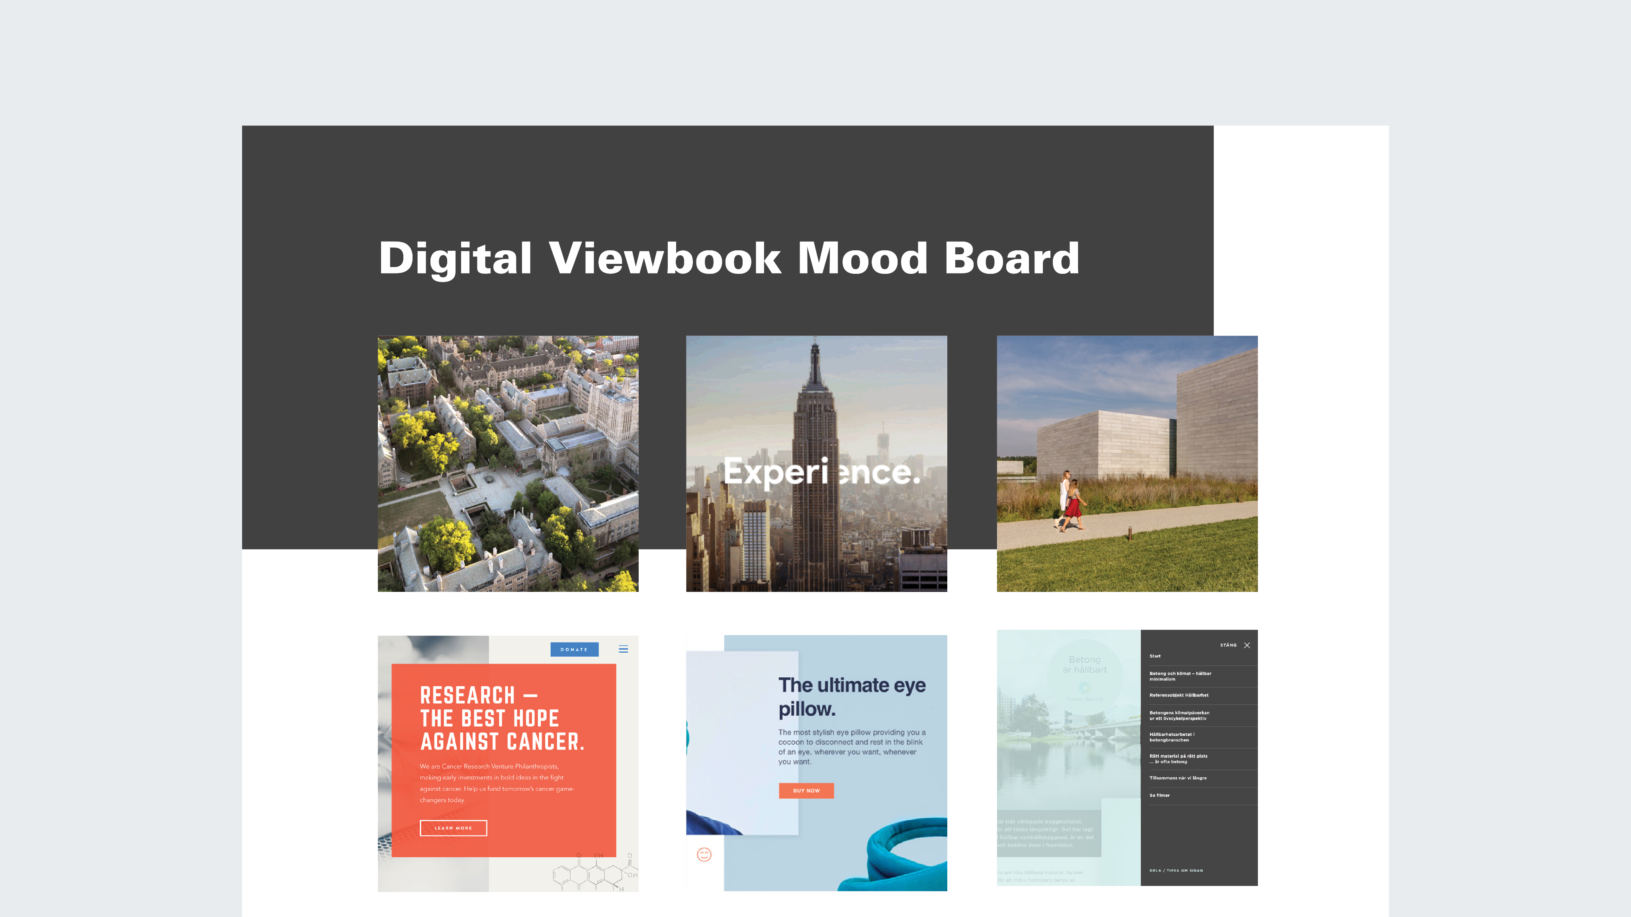This screenshot has width=1631, height=917.
Task: Click the orange BUY NOW button
Action: [806, 790]
